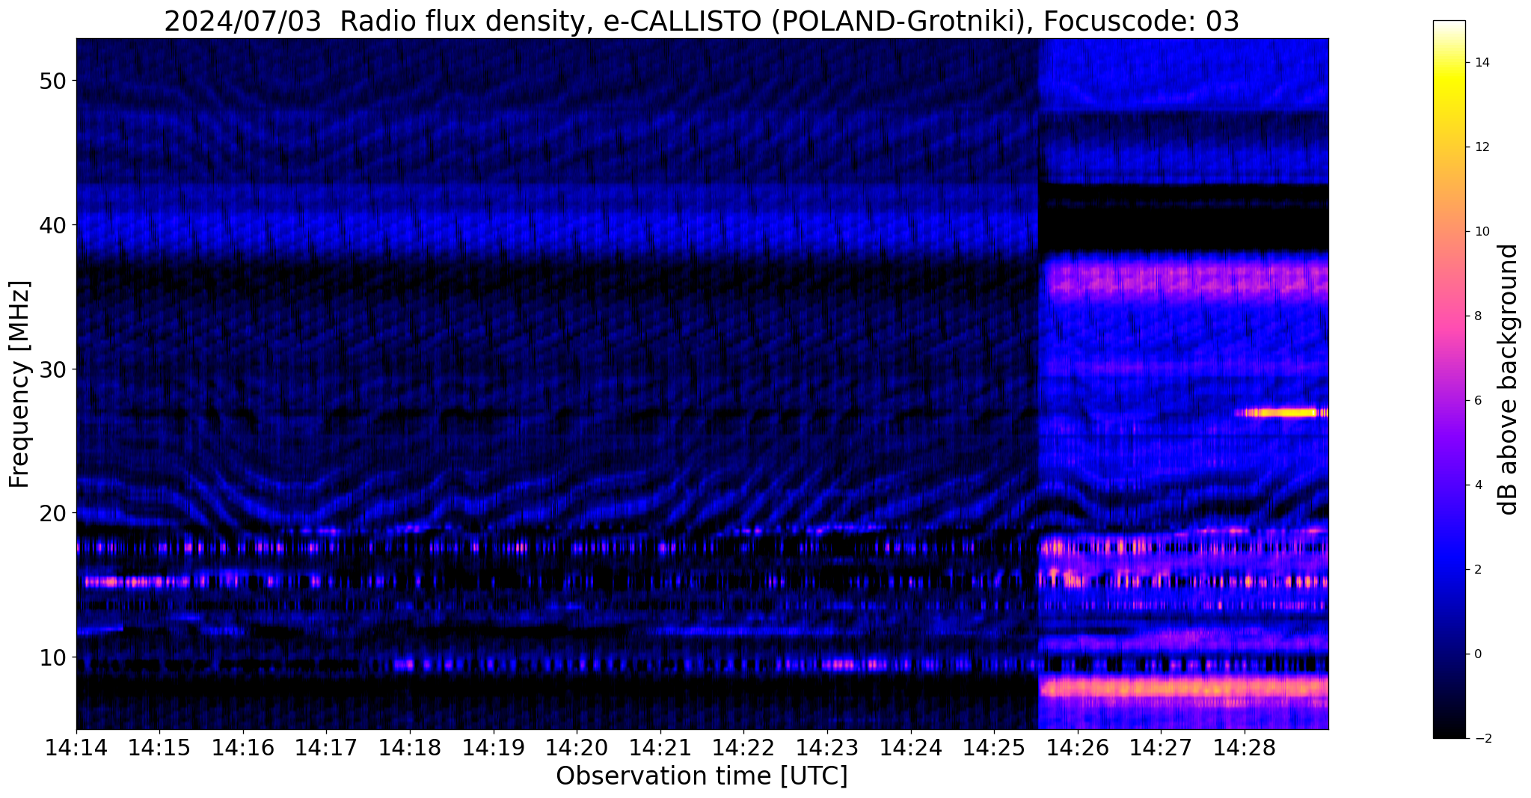Click the colorbar tick label 14
The height and width of the screenshot is (798, 1531).
click(x=1481, y=63)
